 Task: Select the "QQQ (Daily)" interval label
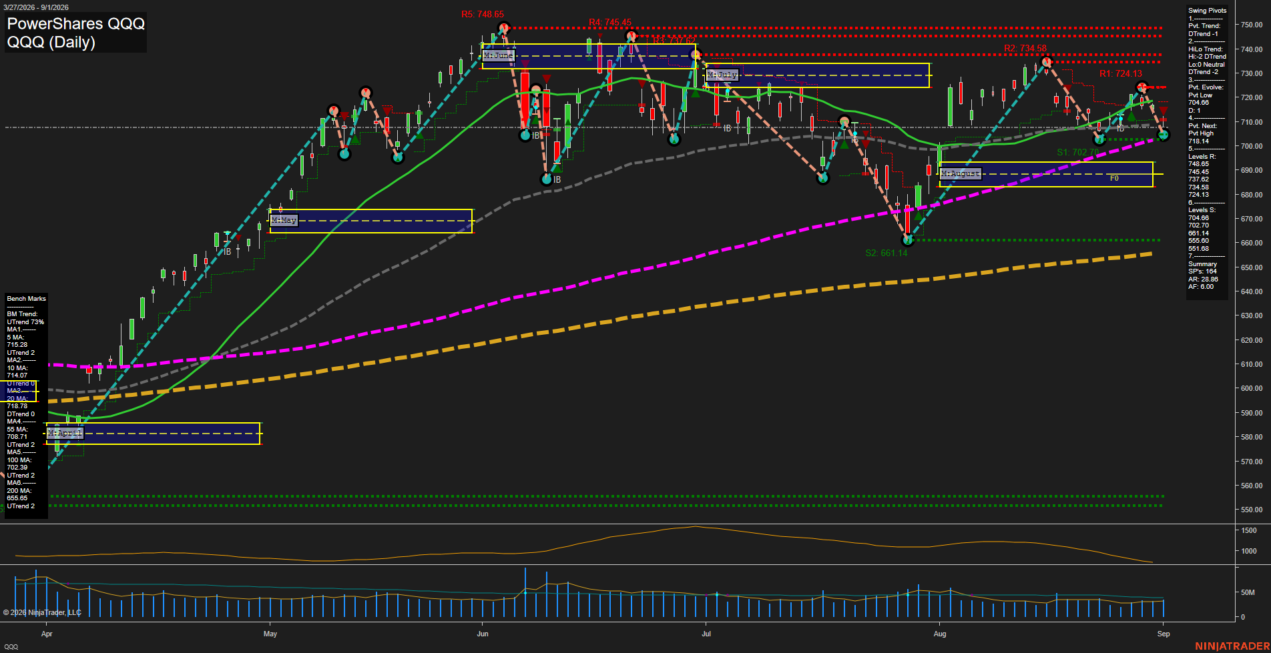51,42
